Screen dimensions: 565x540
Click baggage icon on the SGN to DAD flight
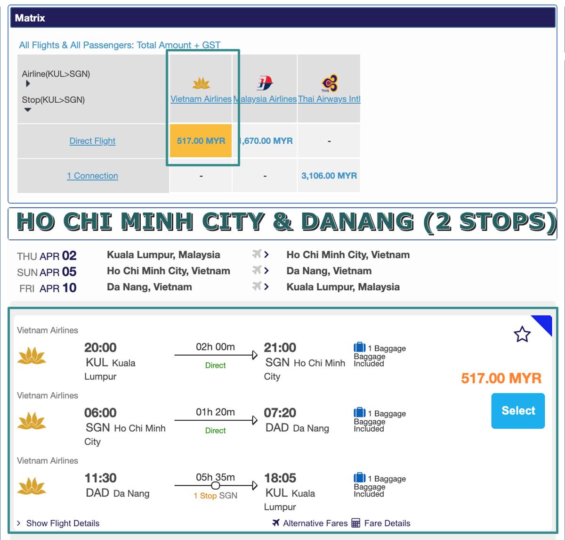pyautogui.click(x=360, y=413)
